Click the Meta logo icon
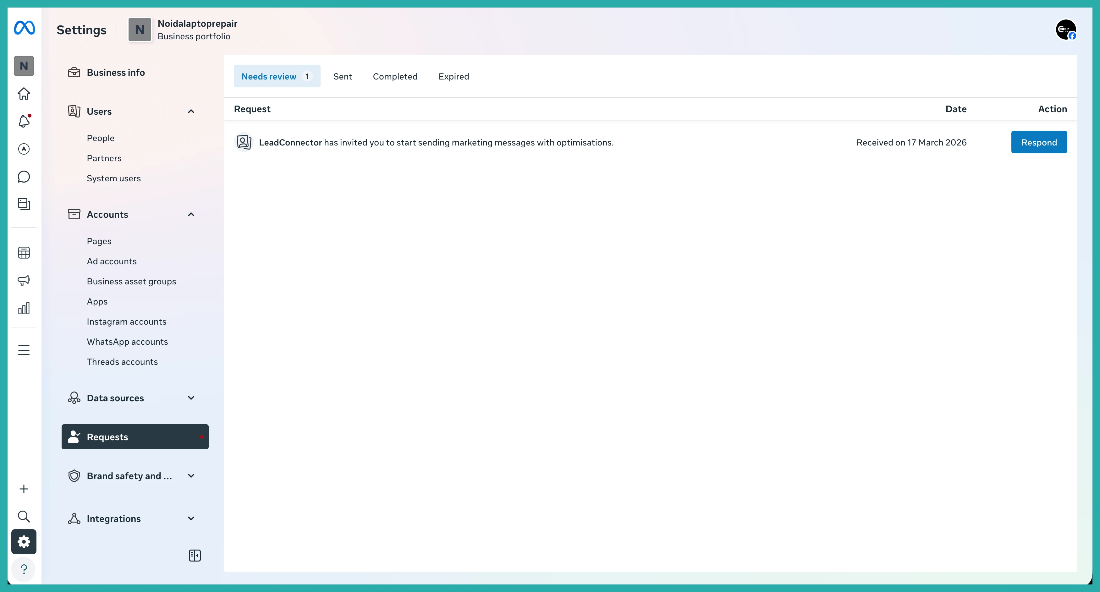Screen dimensions: 1100x592 pos(24,28)
